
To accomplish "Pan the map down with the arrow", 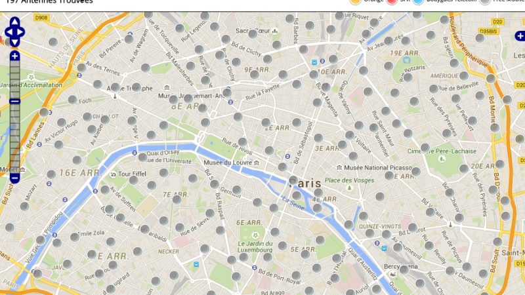I will tap(14, 42).
